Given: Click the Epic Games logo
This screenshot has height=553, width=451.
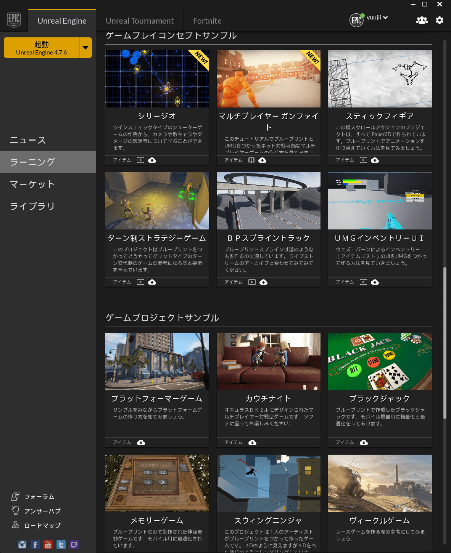Looking at the screenshot, I should click(14, 20).
